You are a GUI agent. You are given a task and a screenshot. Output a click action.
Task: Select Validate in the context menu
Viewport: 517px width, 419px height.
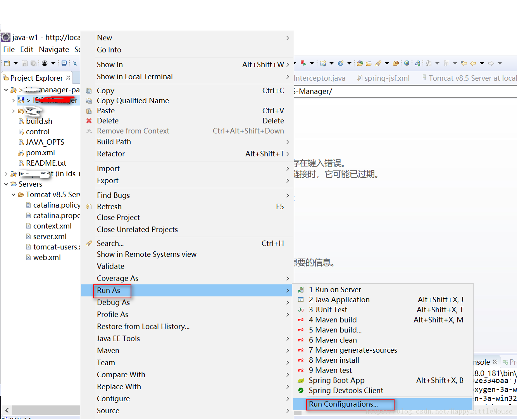pyautogui.click(x=186, y=266)
